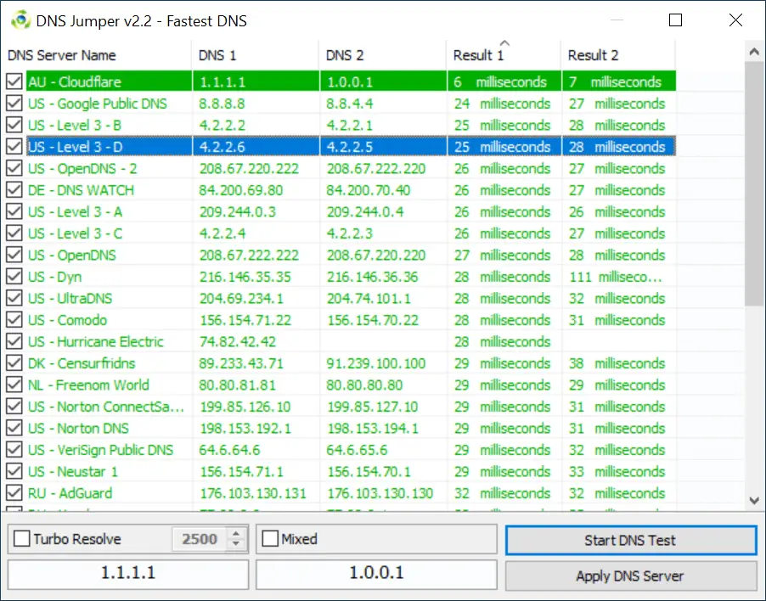
Task: Sort by the Result 2 column header
Action: (x=618, y=55)
